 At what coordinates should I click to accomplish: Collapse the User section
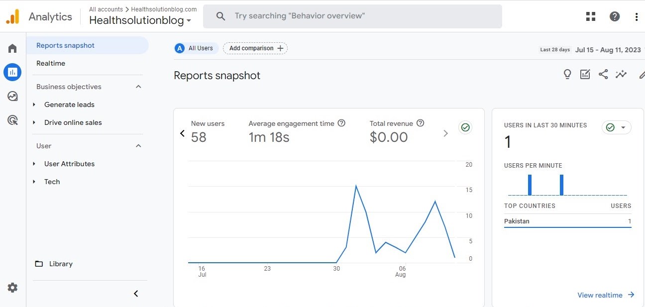[x=138, y=146]
